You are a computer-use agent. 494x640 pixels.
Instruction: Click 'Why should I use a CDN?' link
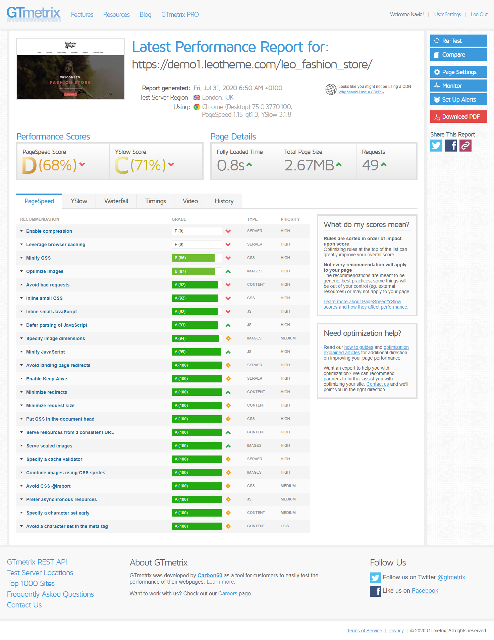361,92
